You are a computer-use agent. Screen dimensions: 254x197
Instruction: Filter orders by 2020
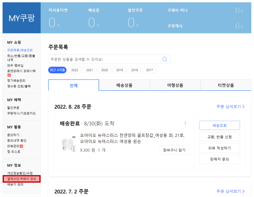104,70
